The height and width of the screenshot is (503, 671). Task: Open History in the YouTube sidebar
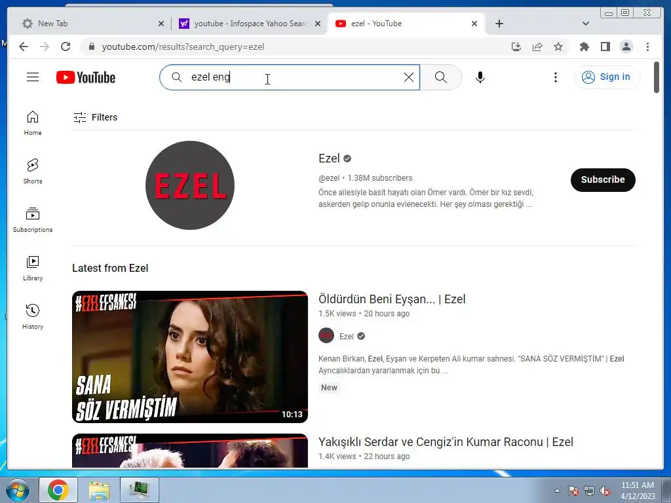33,317
